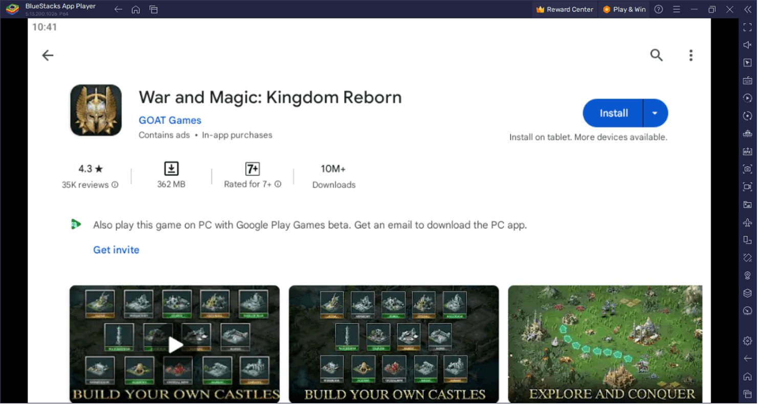The image size is (759, 405).
Task: Click the Google Play Games beta icon
Action: pos(76,224)
